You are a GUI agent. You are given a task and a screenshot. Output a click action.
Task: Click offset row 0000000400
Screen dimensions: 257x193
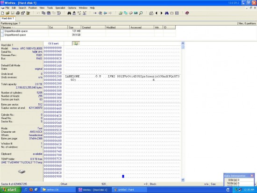53,105
